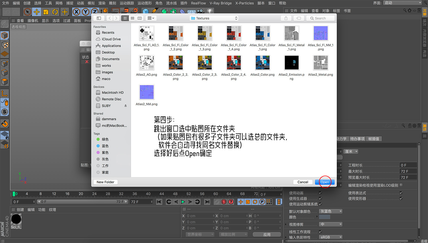This screenshot has height=243, width=428.
Task: Expand the sRGB color profile dropdown
Action: [x=331, y=237]
